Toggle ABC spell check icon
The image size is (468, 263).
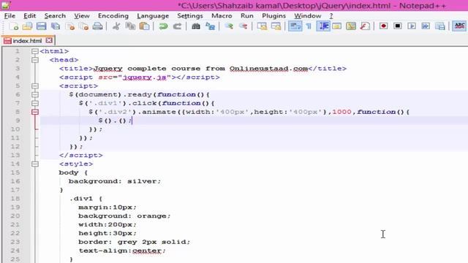(x=459, y=26)
